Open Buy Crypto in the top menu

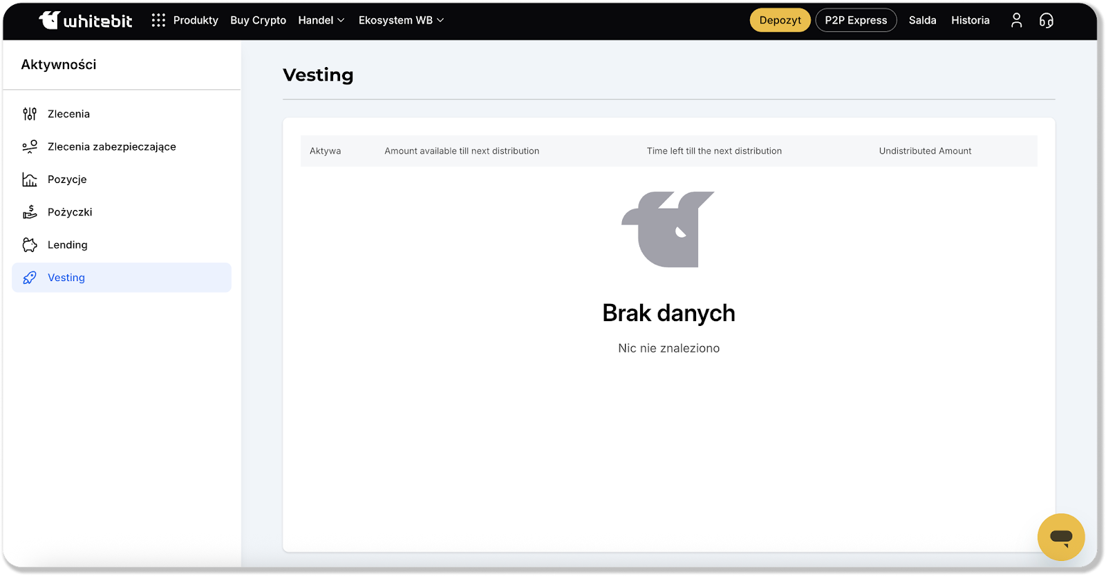258,21
